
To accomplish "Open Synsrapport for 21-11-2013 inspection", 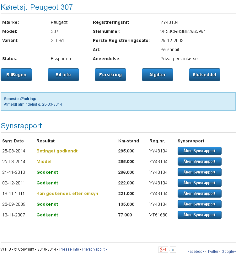I will click(x=199, y=172).
